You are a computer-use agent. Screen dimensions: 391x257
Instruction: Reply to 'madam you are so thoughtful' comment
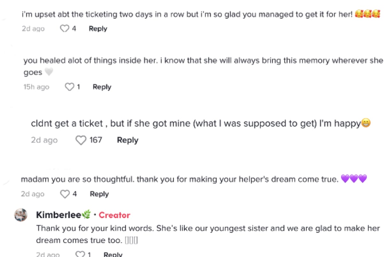99,194
